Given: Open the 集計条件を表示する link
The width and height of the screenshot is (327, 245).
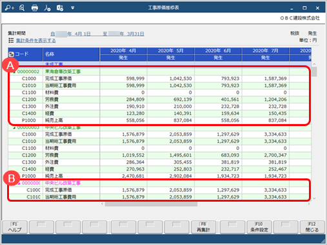Looking at the screenshot, I should tap(36, 41).
